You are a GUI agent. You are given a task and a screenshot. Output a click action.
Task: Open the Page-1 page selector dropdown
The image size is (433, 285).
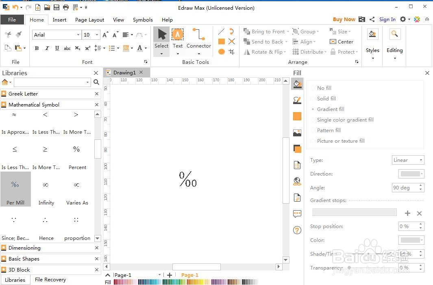point(159,275)
